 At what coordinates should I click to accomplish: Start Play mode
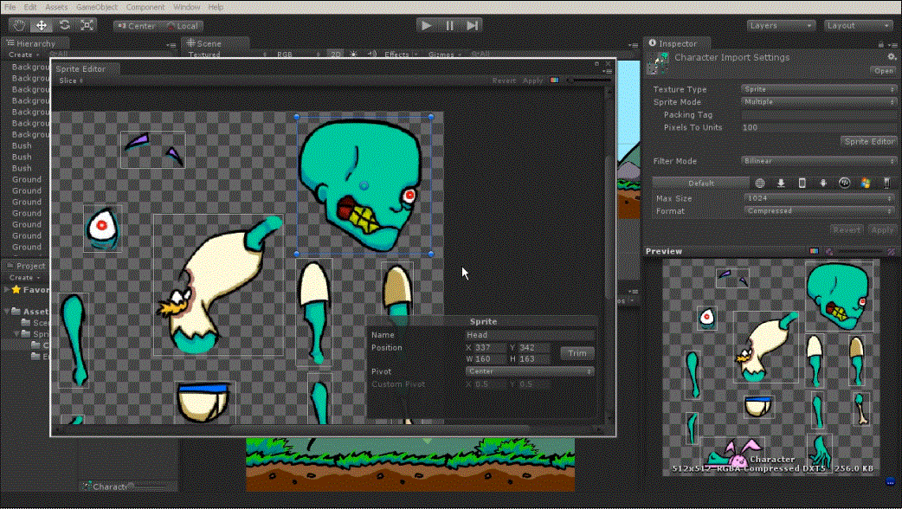[426, 25]
